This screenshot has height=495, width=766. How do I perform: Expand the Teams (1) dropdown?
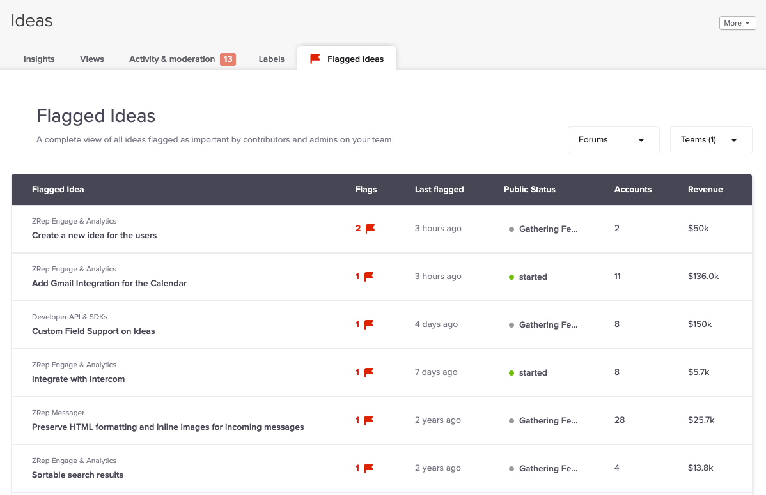coord(711,140)
